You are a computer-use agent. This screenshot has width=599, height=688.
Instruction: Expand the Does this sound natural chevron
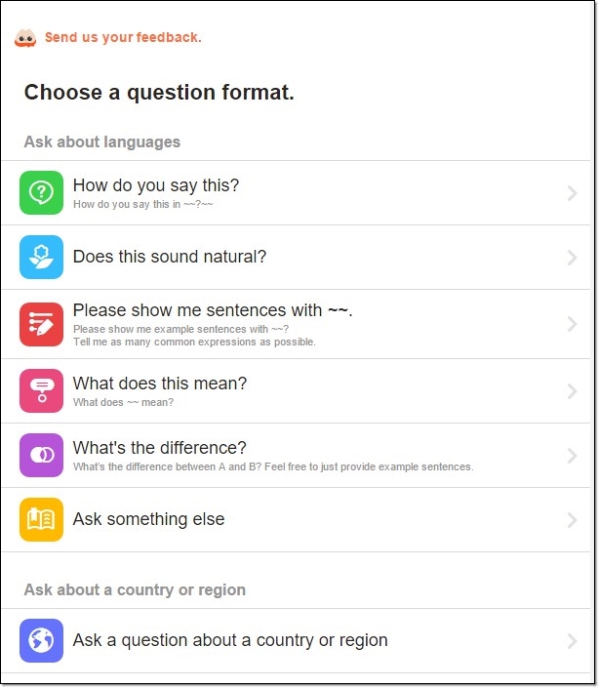coord(572,258)
